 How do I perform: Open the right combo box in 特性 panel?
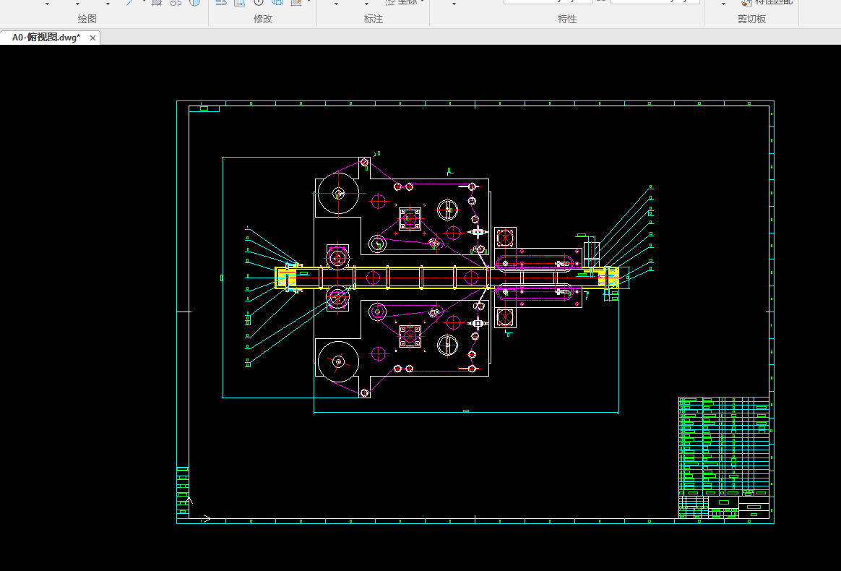click(x=655, y=2)
